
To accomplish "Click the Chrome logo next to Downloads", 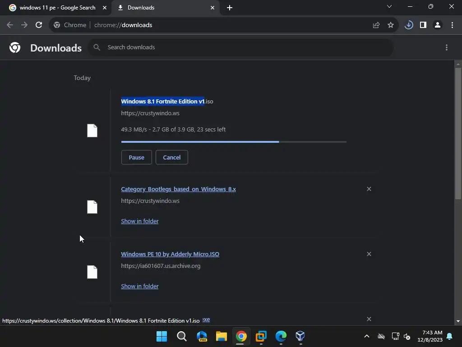I will coord(15,47).
